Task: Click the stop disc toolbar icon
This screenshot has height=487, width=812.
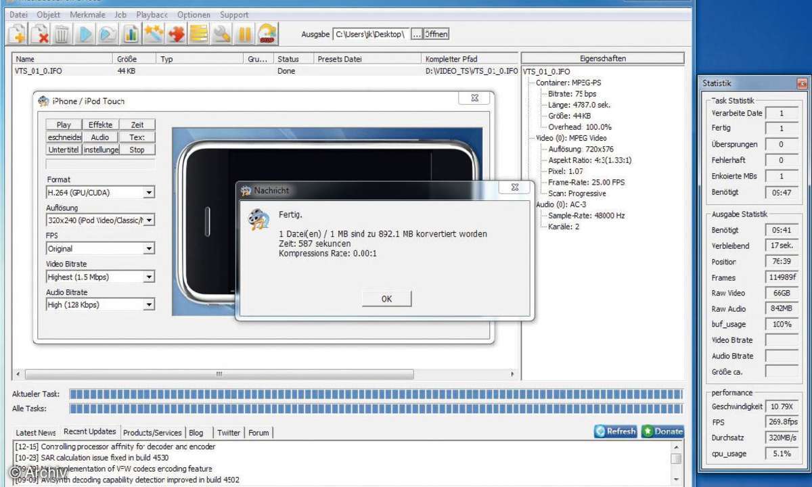Action: (268, 34)
